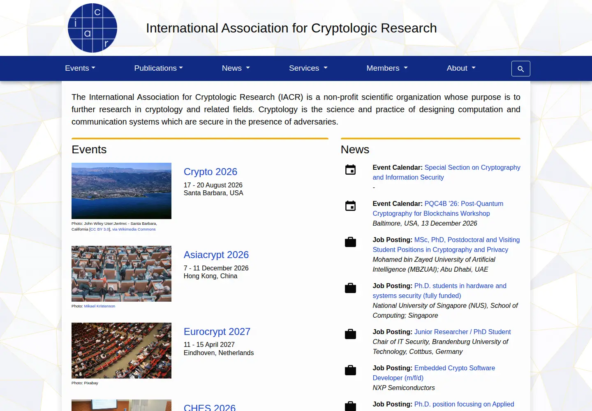Image resolution: width=592 pixels, height=411 pixels.
Task: Click the text Baltimore, USA, 13 December 2026
Action: pyautogui.click(x=425, y=224)
